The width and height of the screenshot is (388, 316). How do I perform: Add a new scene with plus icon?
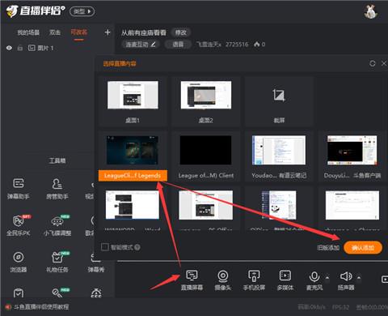pos(108,32)
